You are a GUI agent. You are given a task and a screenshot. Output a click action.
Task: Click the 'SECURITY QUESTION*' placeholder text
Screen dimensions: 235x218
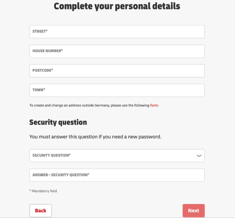click(x=51, y=155)
